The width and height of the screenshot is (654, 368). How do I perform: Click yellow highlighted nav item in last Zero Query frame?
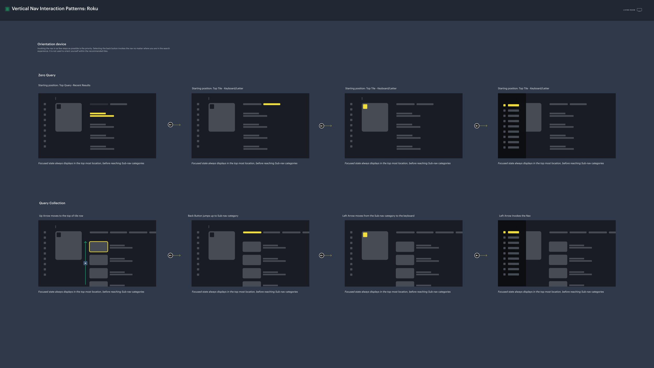pos(513,105)
